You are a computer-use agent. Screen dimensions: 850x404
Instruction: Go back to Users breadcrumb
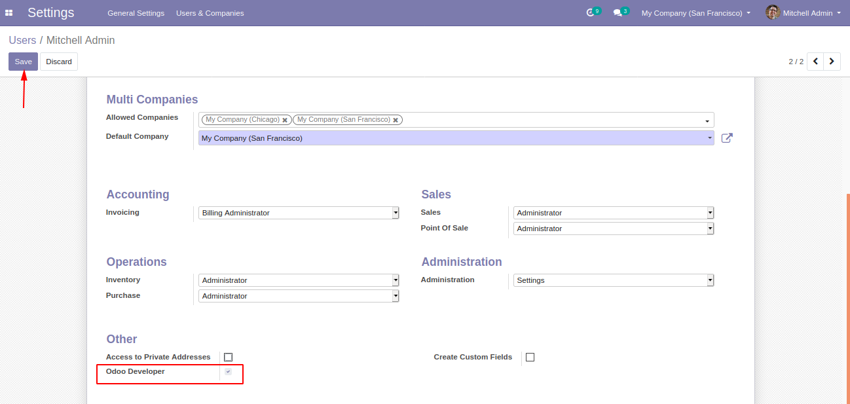(22, 40)
